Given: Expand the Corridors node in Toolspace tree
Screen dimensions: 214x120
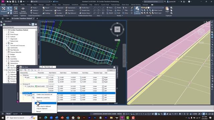Looking at the screenshot, I should [6, 57].
